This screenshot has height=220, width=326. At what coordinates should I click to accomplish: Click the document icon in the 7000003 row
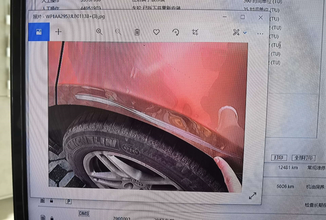[43, 217]
